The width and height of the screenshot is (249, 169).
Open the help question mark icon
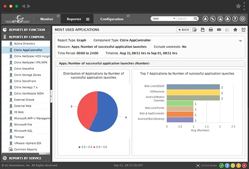click(x=235, y=19)
